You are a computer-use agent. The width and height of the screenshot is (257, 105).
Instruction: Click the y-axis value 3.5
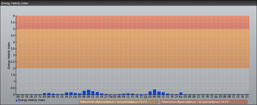pos(13,49)
